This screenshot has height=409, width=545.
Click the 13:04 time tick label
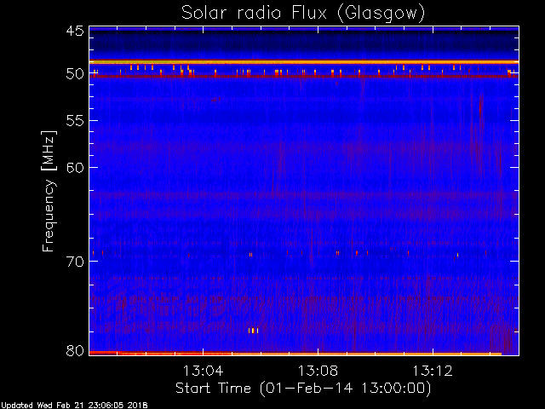(203, 371)
